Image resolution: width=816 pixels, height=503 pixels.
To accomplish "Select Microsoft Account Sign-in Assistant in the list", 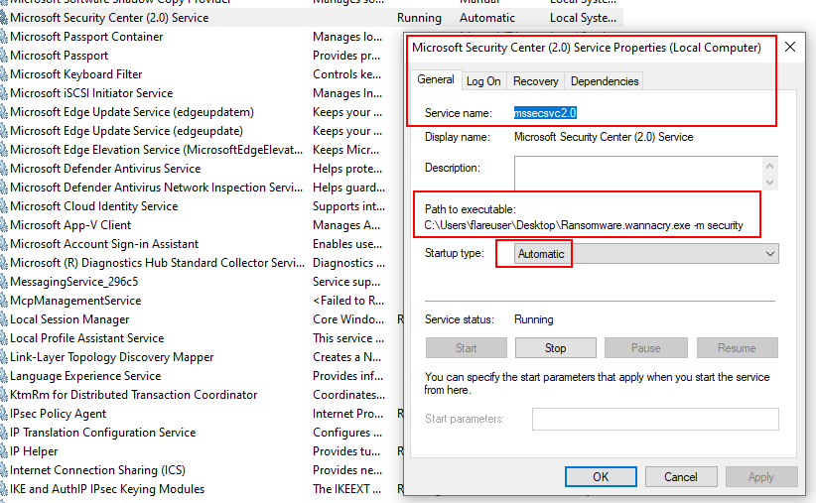I will (x=104, y=244).
